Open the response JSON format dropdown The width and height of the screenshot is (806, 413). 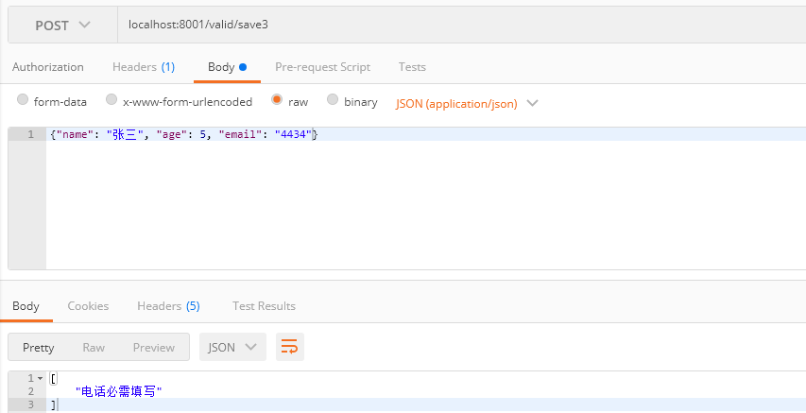pos(232,347)
